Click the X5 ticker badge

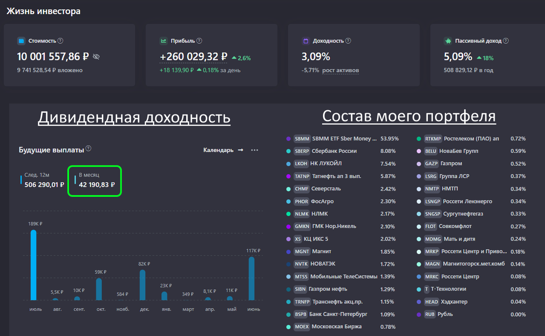pyautogui.click(x=297, y=239)
